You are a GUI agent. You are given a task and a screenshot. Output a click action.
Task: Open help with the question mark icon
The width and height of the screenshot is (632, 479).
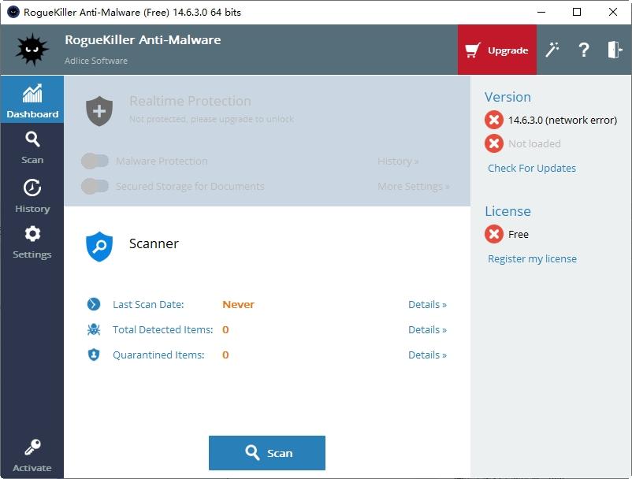tap(584, 50)
